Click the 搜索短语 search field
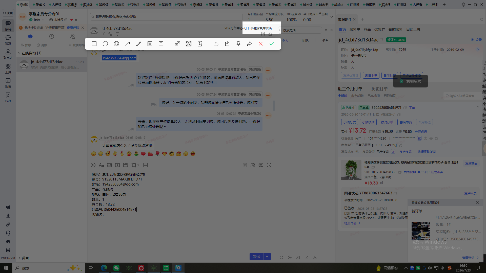 (300, 30)
